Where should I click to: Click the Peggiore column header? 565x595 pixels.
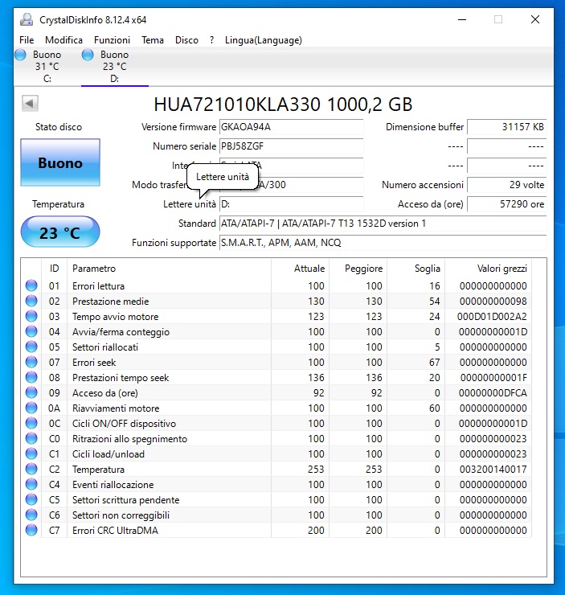(x=358, y=269)
